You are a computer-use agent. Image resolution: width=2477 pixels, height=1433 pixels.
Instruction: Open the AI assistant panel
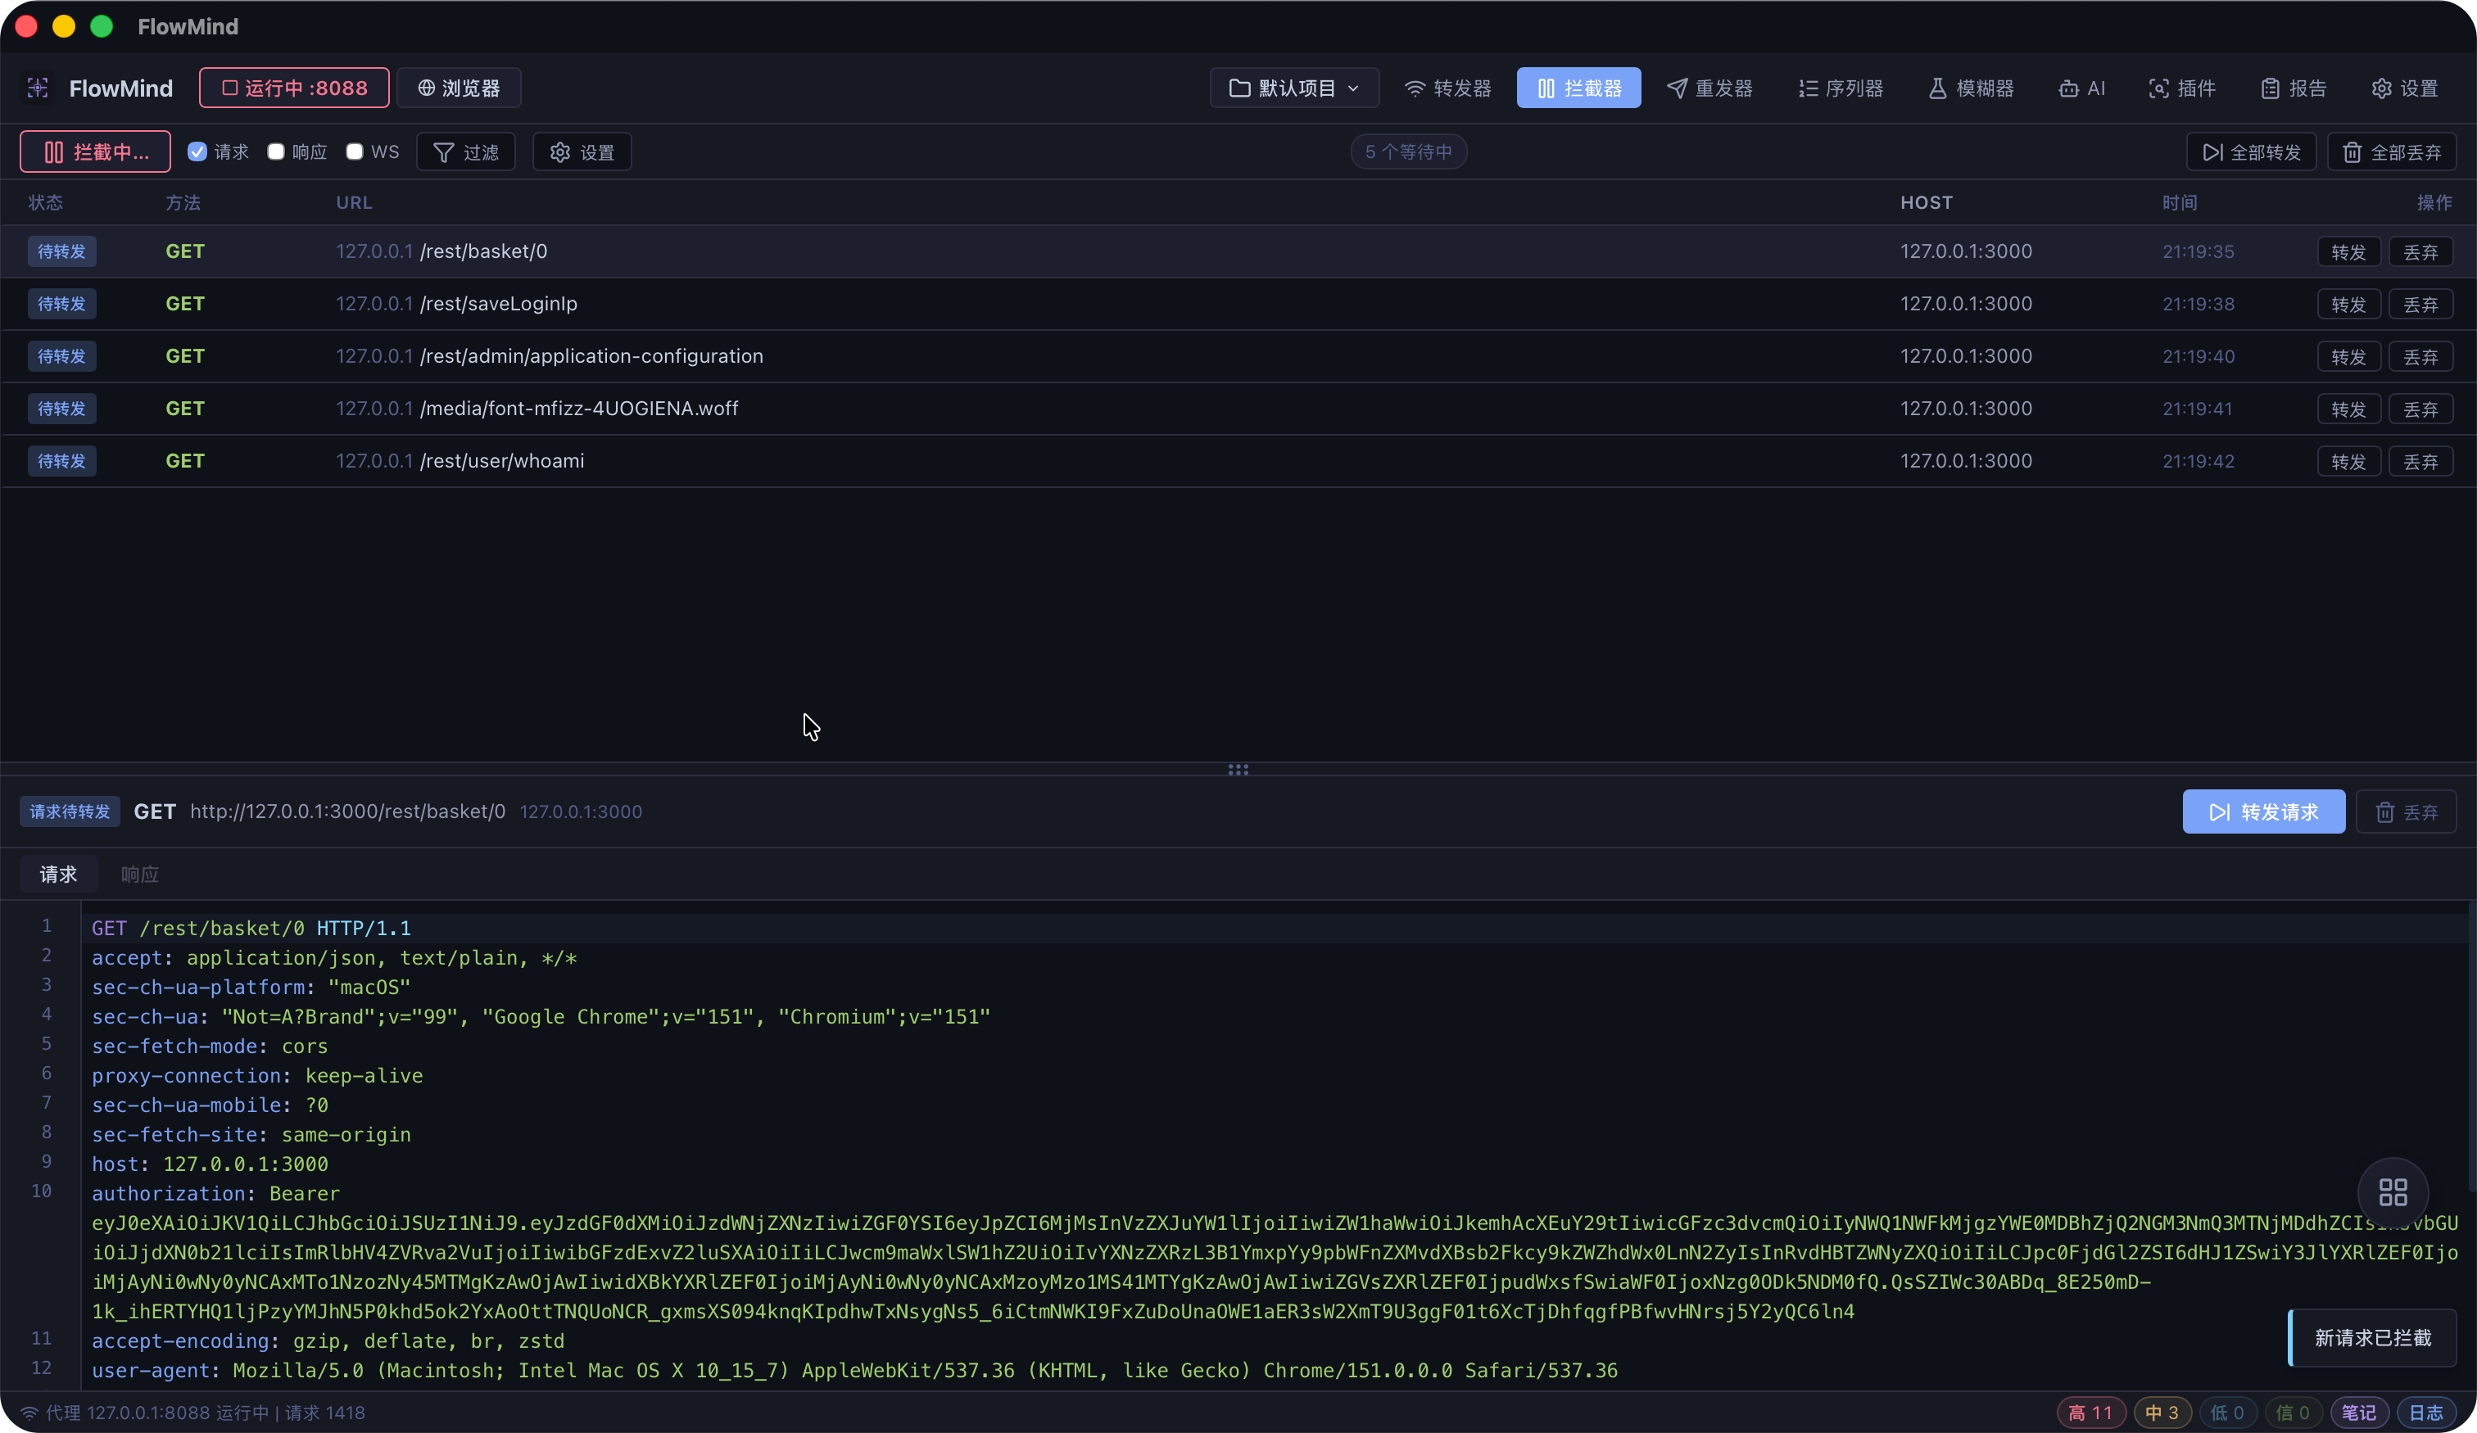(x=2082, y=88)
